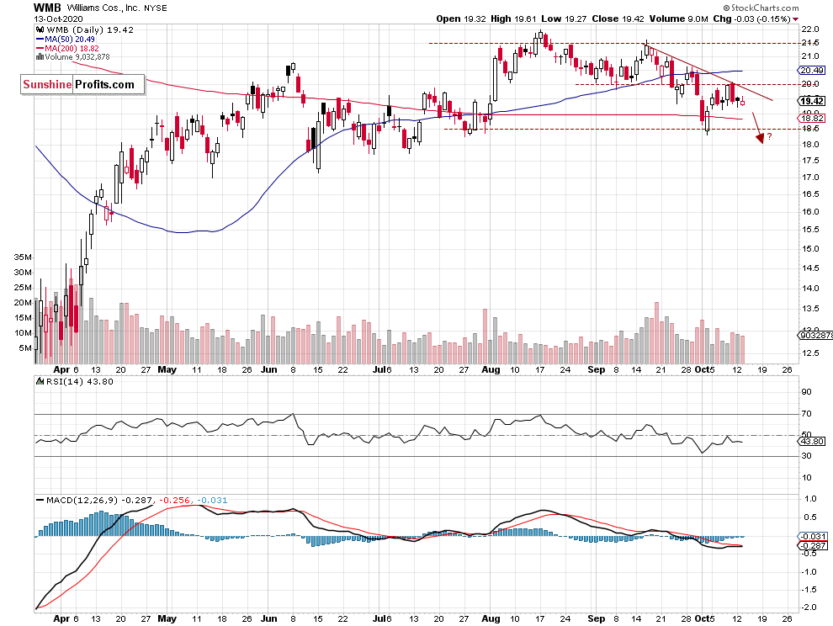Click the icon beside the RSI(14) label

click(40, 381)
